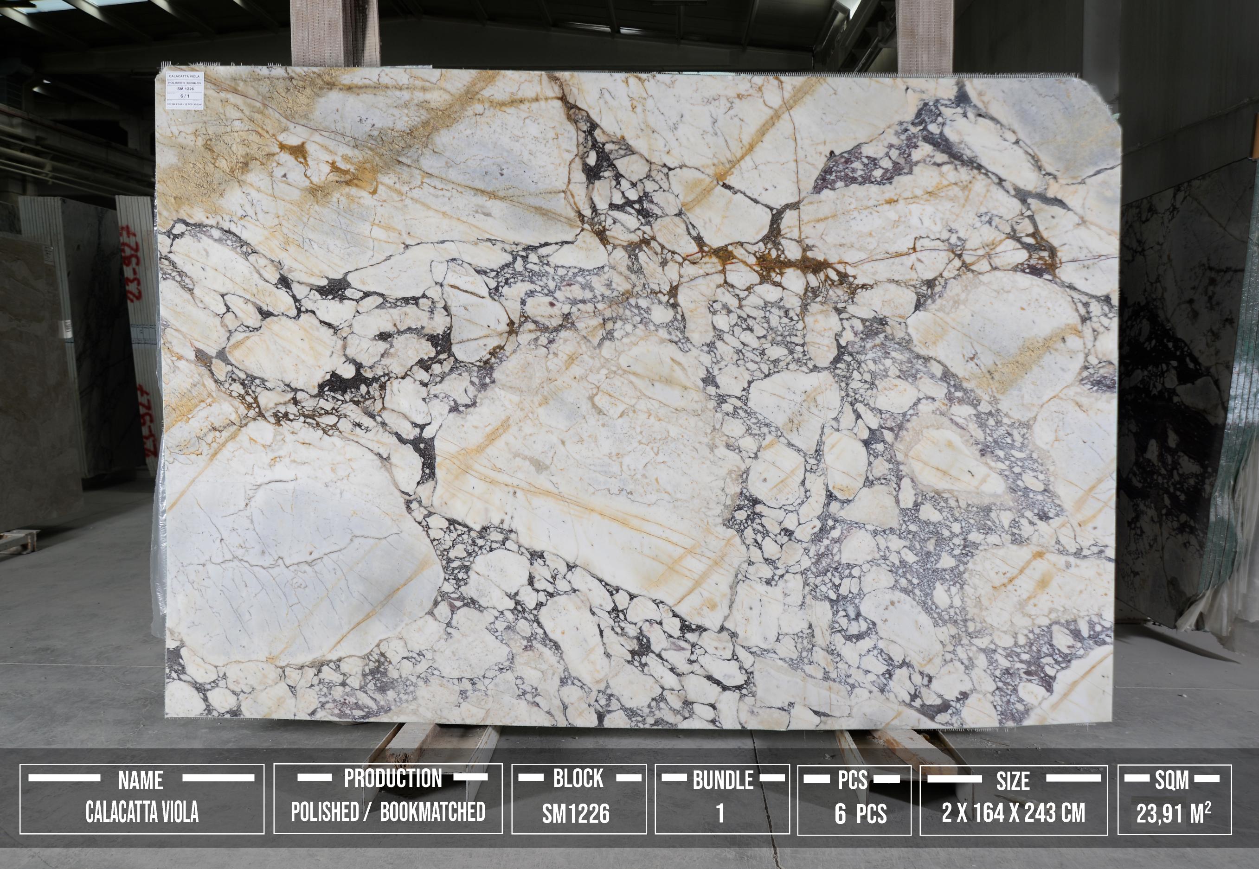The width and height of the screenshot is (1259, 869).
Task: Click the SQM header label
Action: (x=1172, y=781)
